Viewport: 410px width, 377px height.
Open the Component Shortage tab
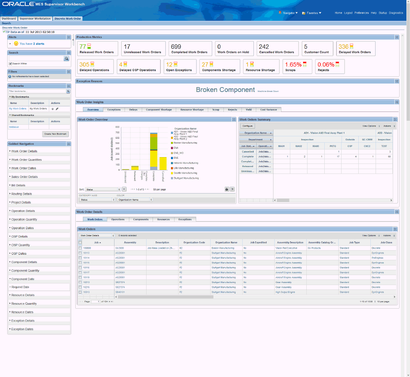click(x=159, y=110)
